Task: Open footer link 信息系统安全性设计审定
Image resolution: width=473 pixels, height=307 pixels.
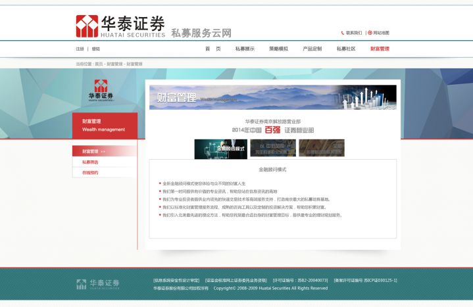Action: coord(176,281)
